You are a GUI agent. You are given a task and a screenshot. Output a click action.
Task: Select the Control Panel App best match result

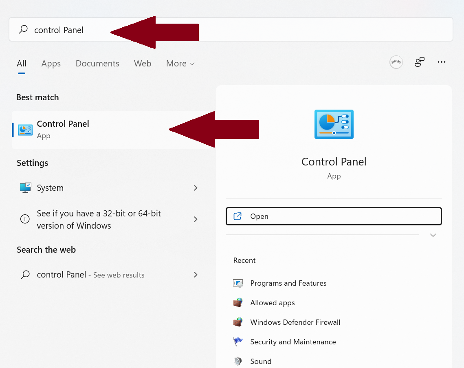coord(114,130)
